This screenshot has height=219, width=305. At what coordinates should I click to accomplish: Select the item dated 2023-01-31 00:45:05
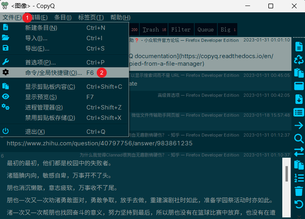[x=210, y=81]
